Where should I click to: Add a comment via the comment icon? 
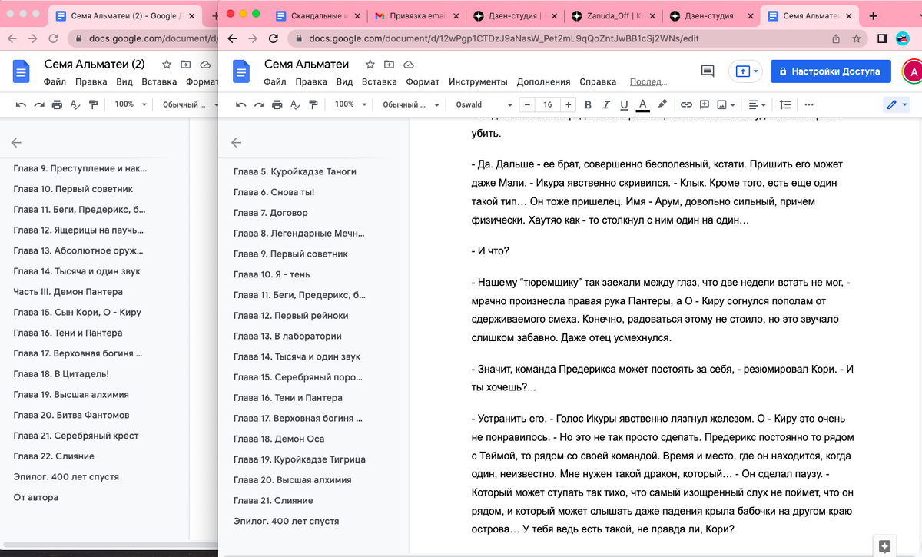click(704, 104)
